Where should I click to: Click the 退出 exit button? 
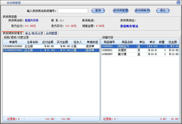[163, 11]
